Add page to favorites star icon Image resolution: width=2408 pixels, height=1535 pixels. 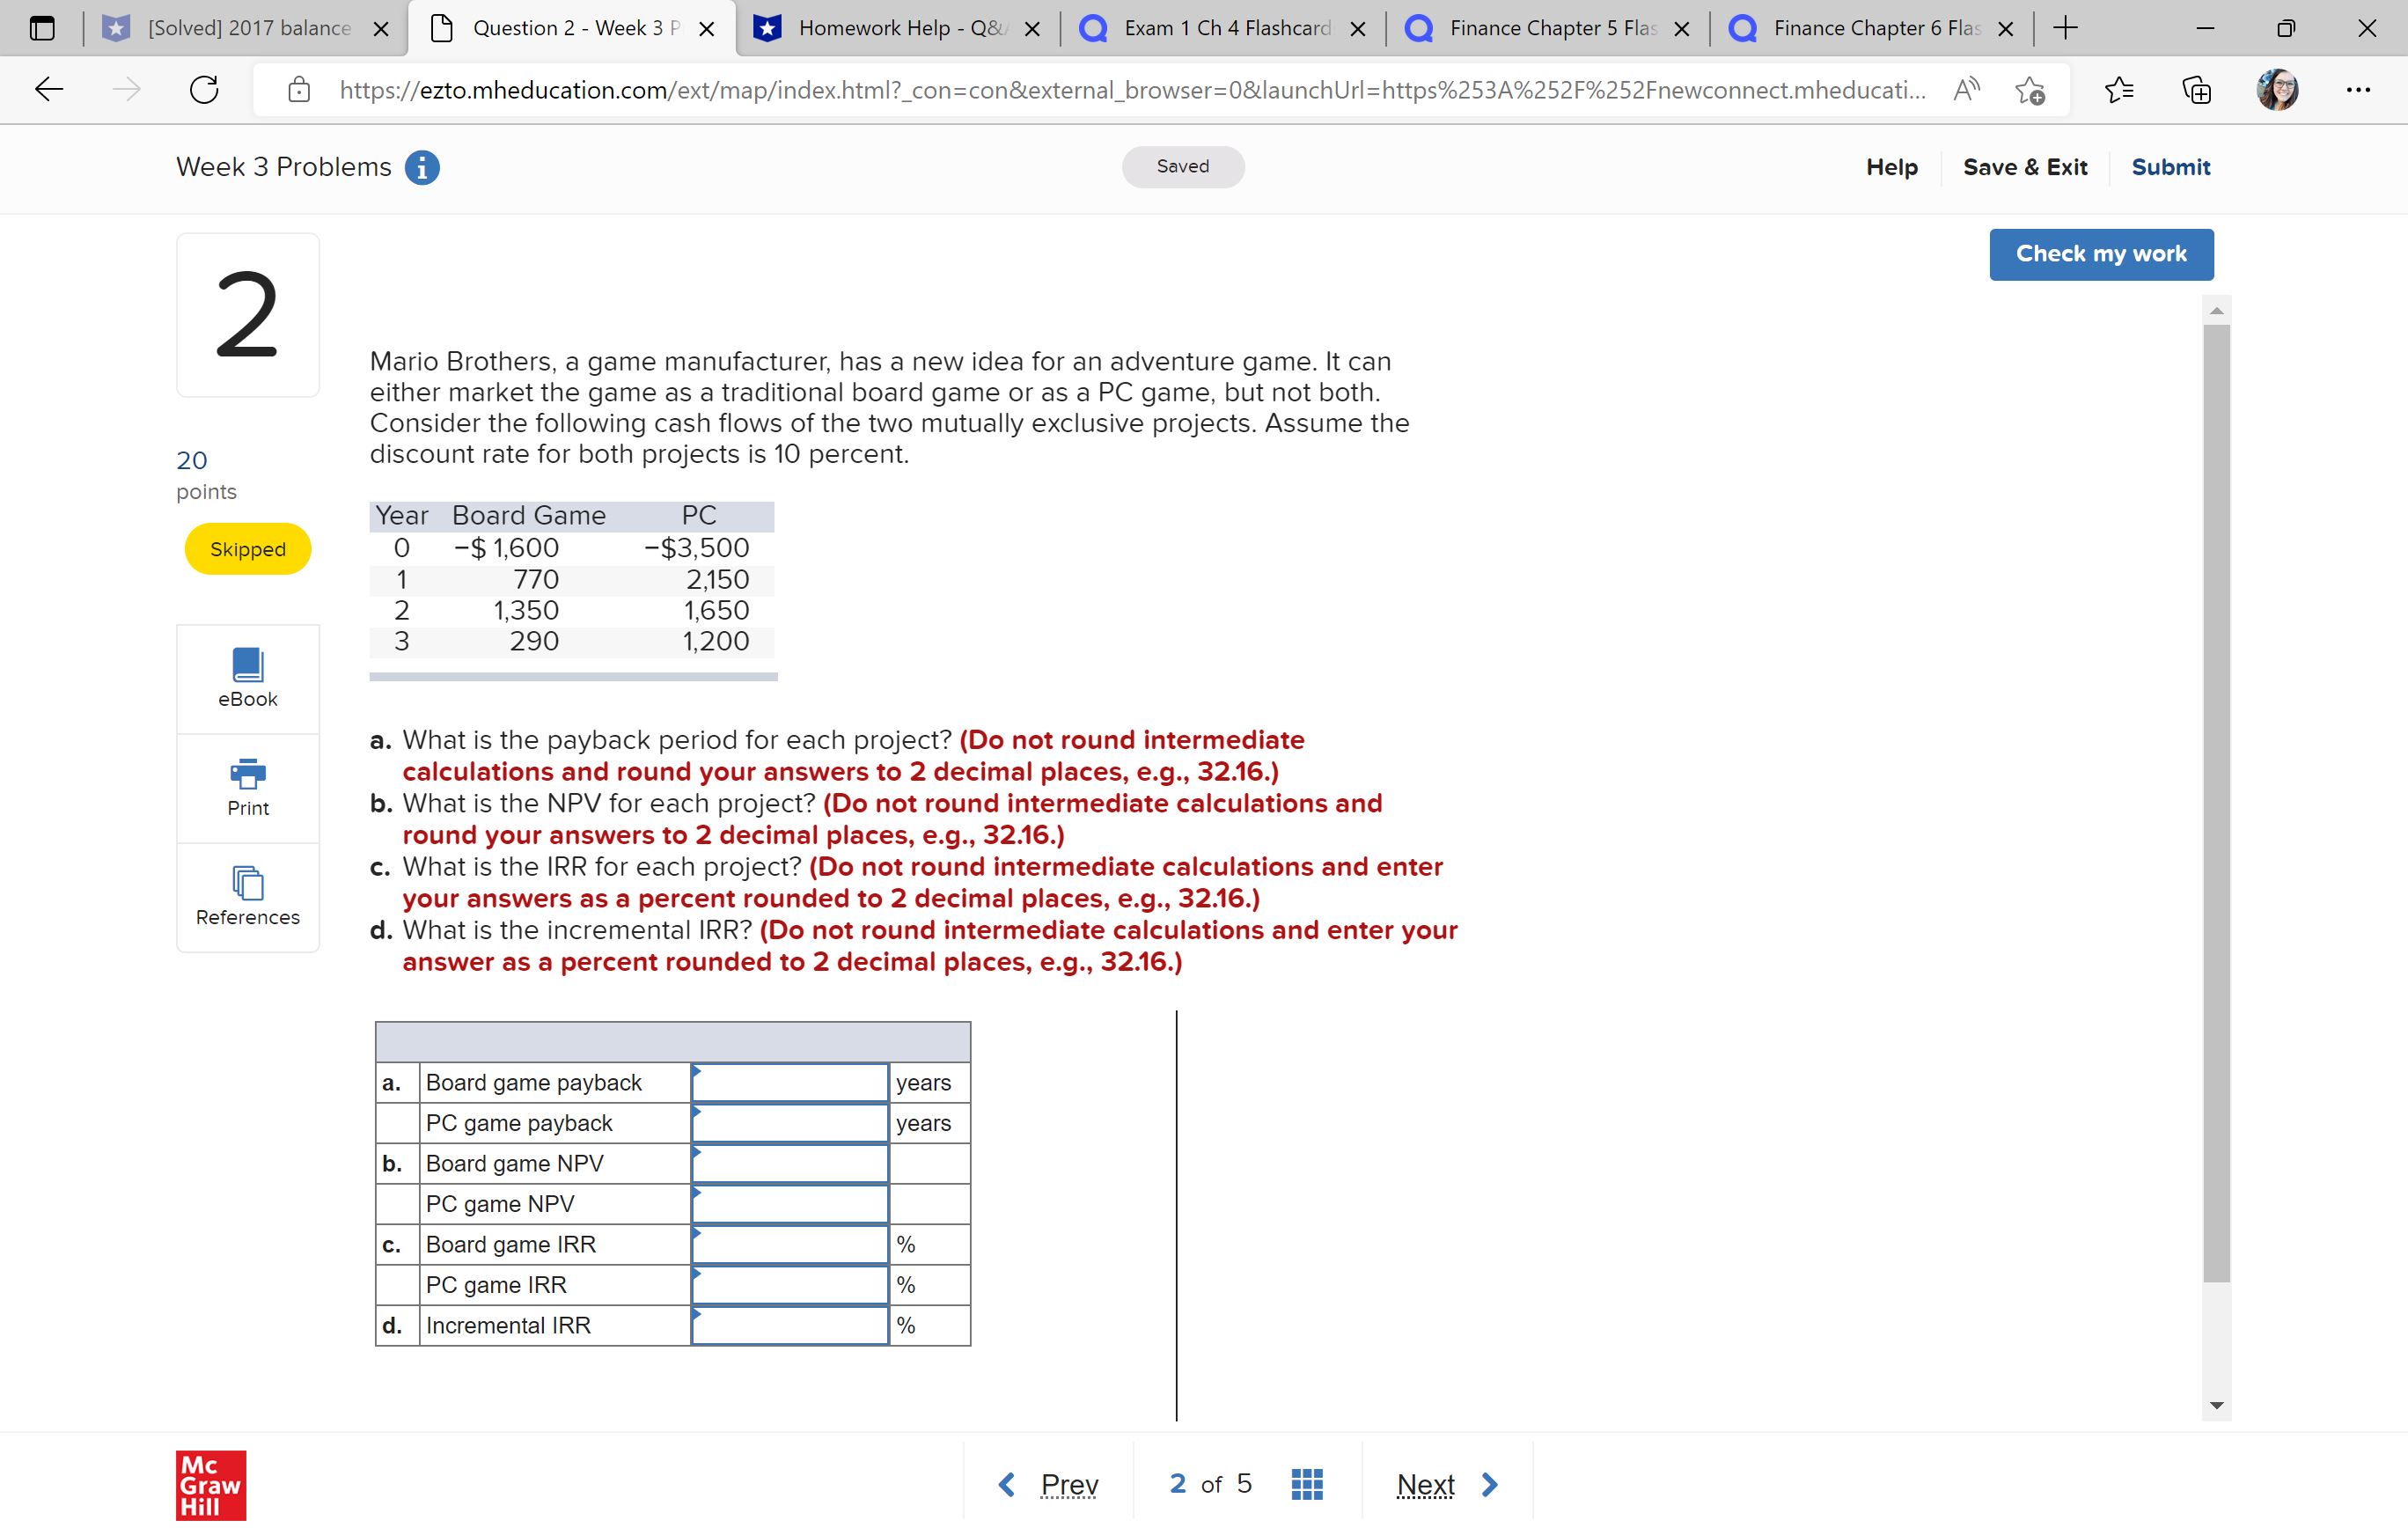(x=2029, y=90)
